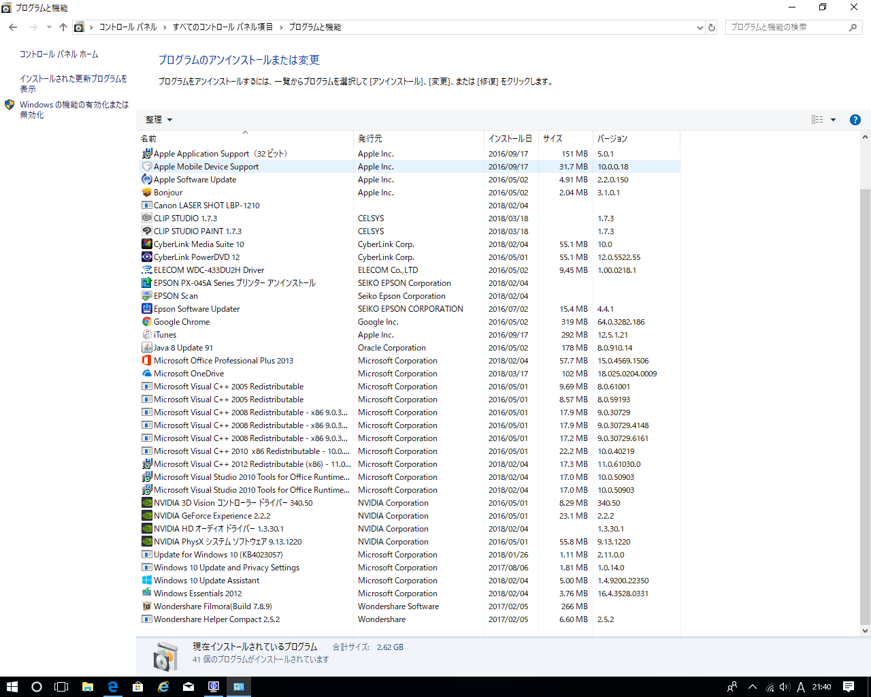Screen dimensions: 871x697
Task: Click the CLIP STUDIO PAINT 1.7.3 icon
Action: [147, 231]
